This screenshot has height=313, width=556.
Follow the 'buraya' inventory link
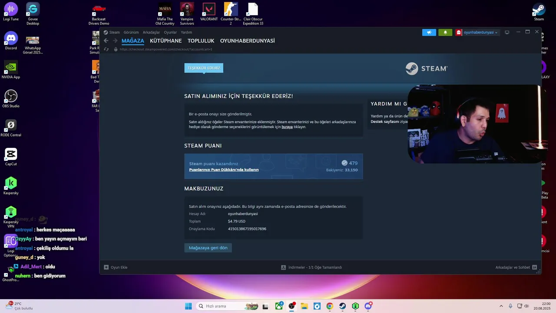(287, 127)
